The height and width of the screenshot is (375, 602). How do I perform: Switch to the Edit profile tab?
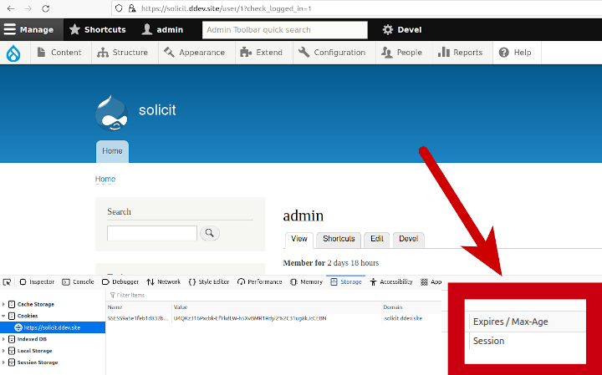(x=376, y=239)
